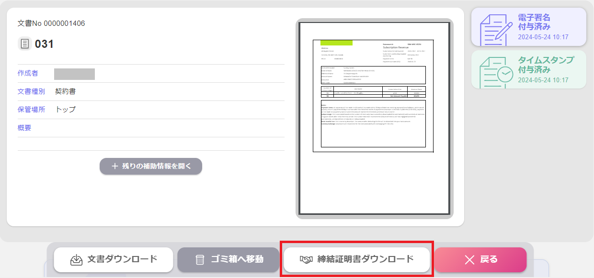Click the document title 031
This screenshot has width=594, height=278.
[44, 44]
